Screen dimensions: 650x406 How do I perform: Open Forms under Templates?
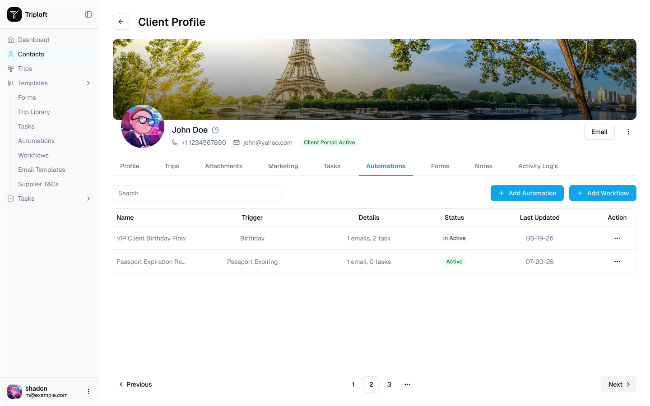27,97
